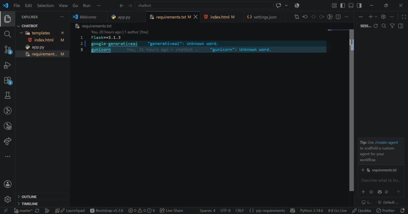
Task: Open Accounts menu in activity bar
Action: coord(7,184)
